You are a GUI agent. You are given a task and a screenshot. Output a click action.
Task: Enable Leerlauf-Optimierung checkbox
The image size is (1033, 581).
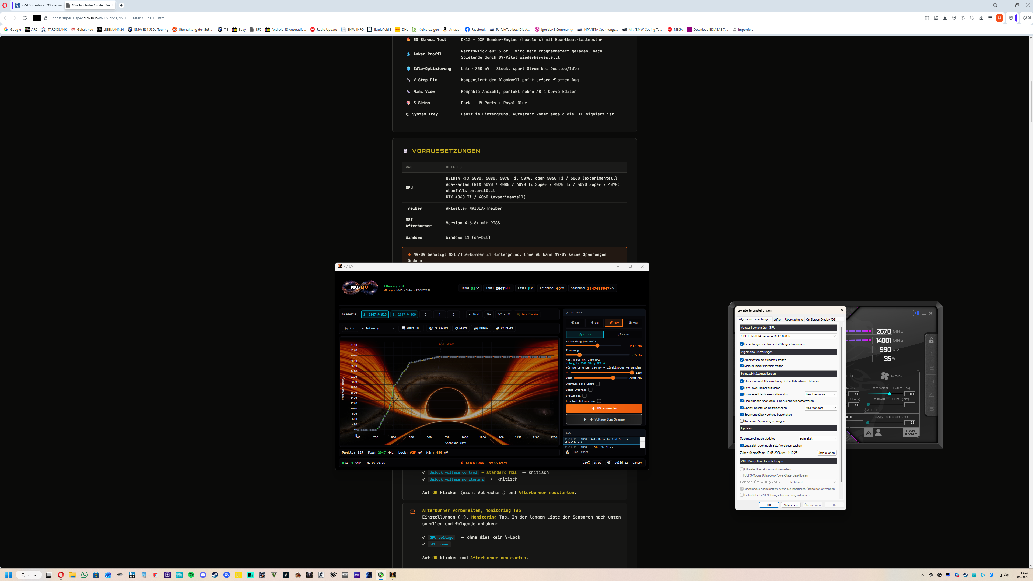[599, 401]
